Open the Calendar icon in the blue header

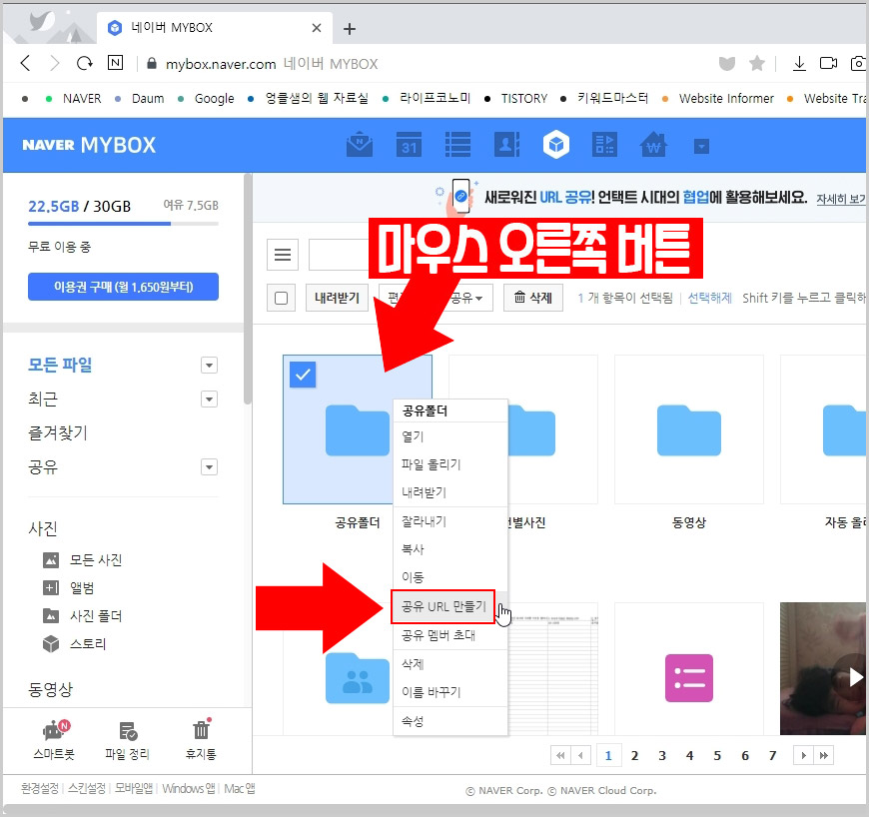pos(409,144)
